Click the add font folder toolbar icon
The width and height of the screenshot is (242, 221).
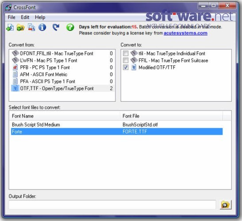21,27
